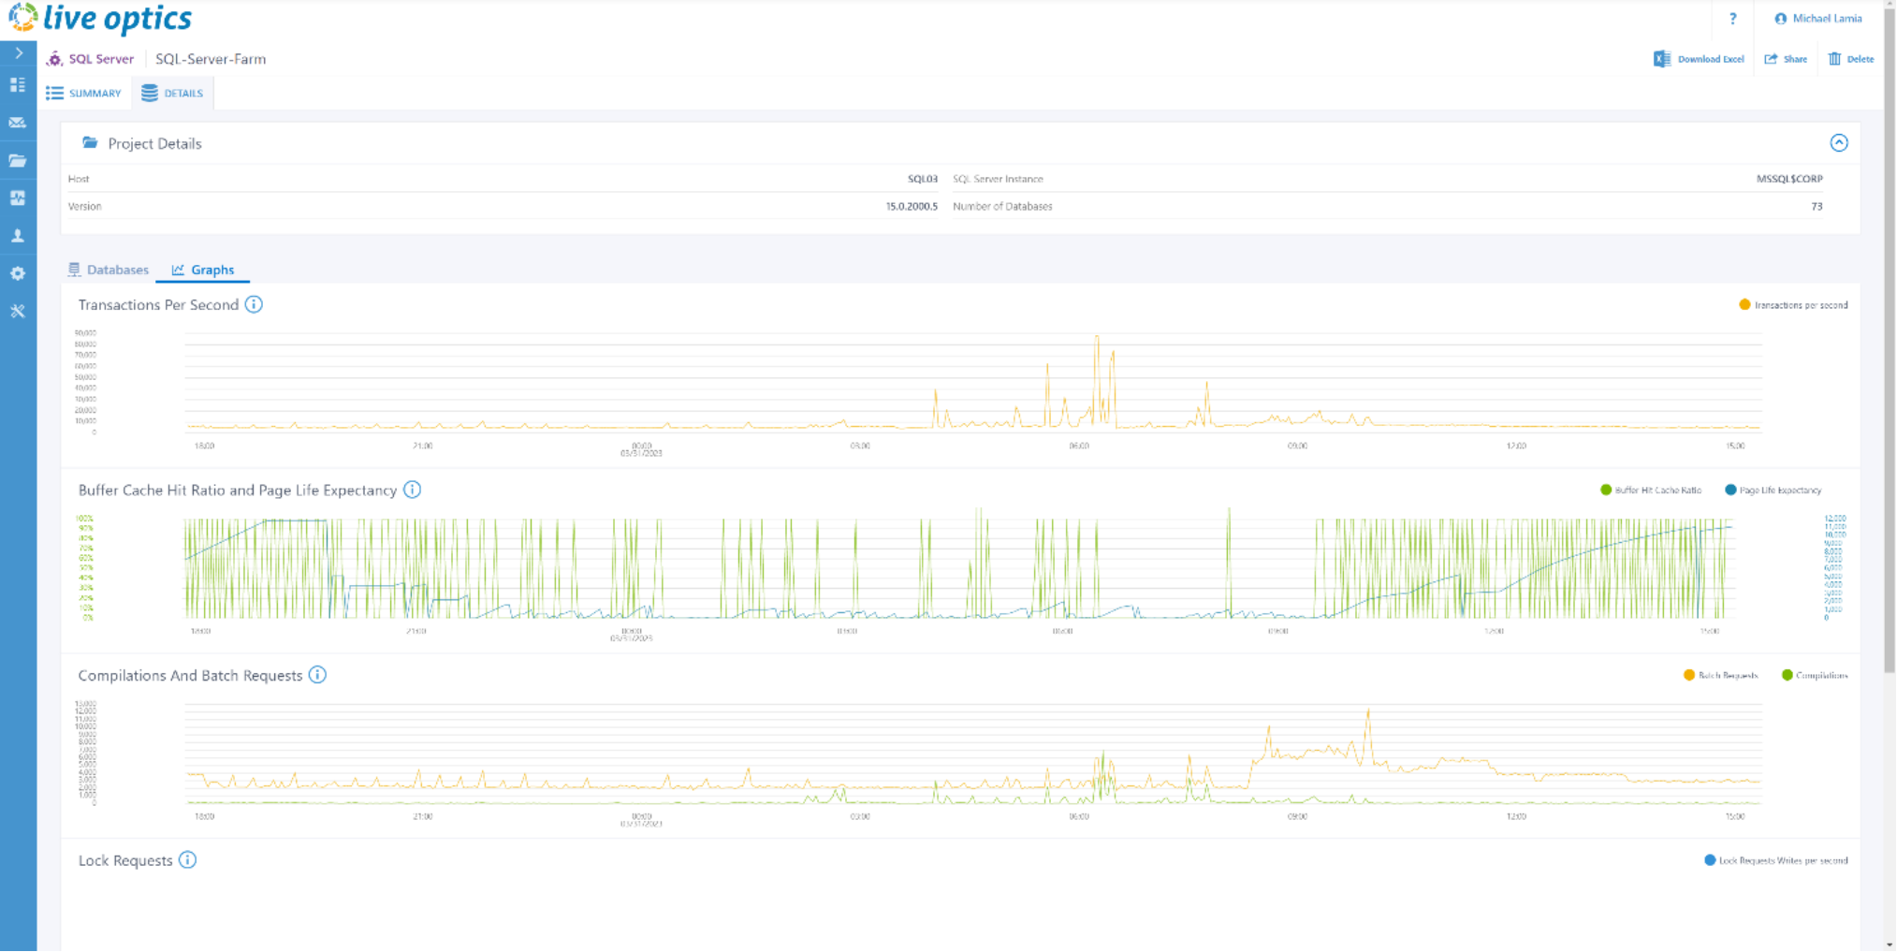Viewport: 1897px width, 952px height.
Task: Collapse the Project Details panel
Action: coord(1839,143)
